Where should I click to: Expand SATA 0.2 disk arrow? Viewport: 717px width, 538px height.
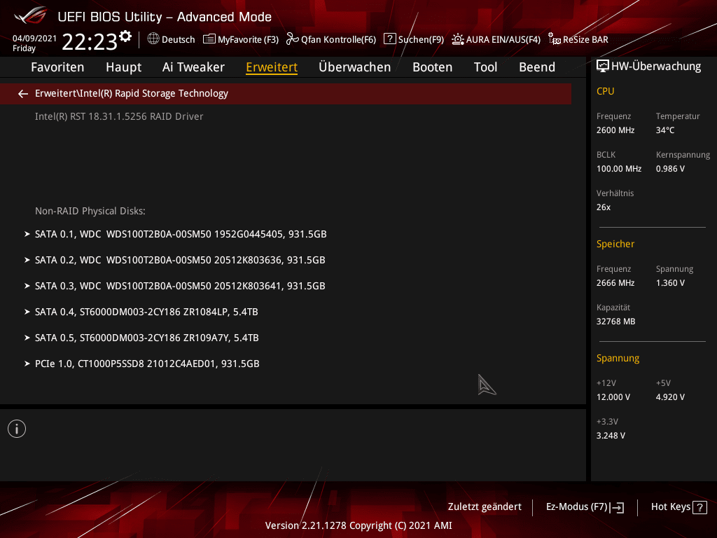pos(27,260)
